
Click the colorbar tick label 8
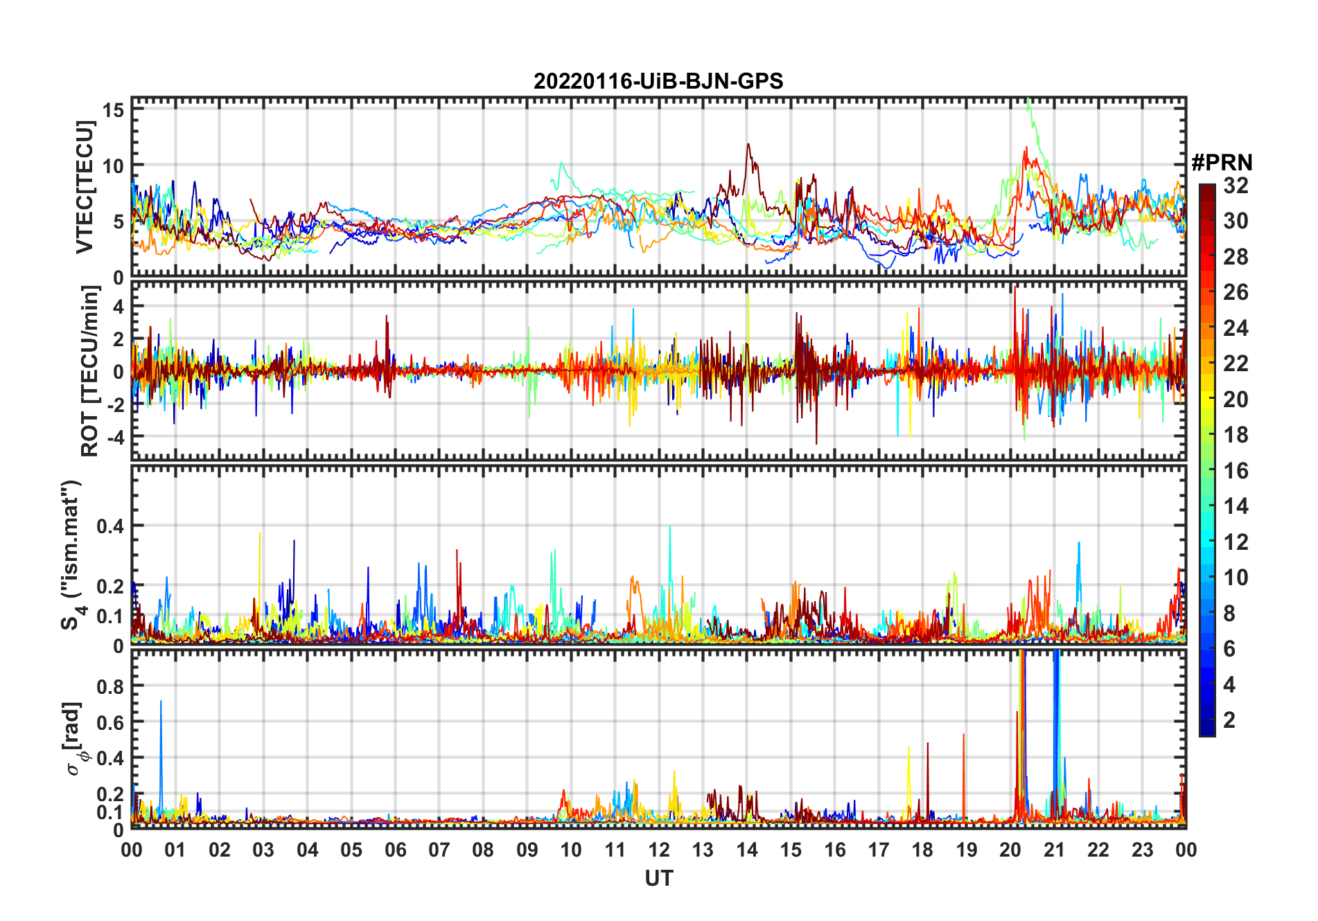click(x=1229, y=614)
